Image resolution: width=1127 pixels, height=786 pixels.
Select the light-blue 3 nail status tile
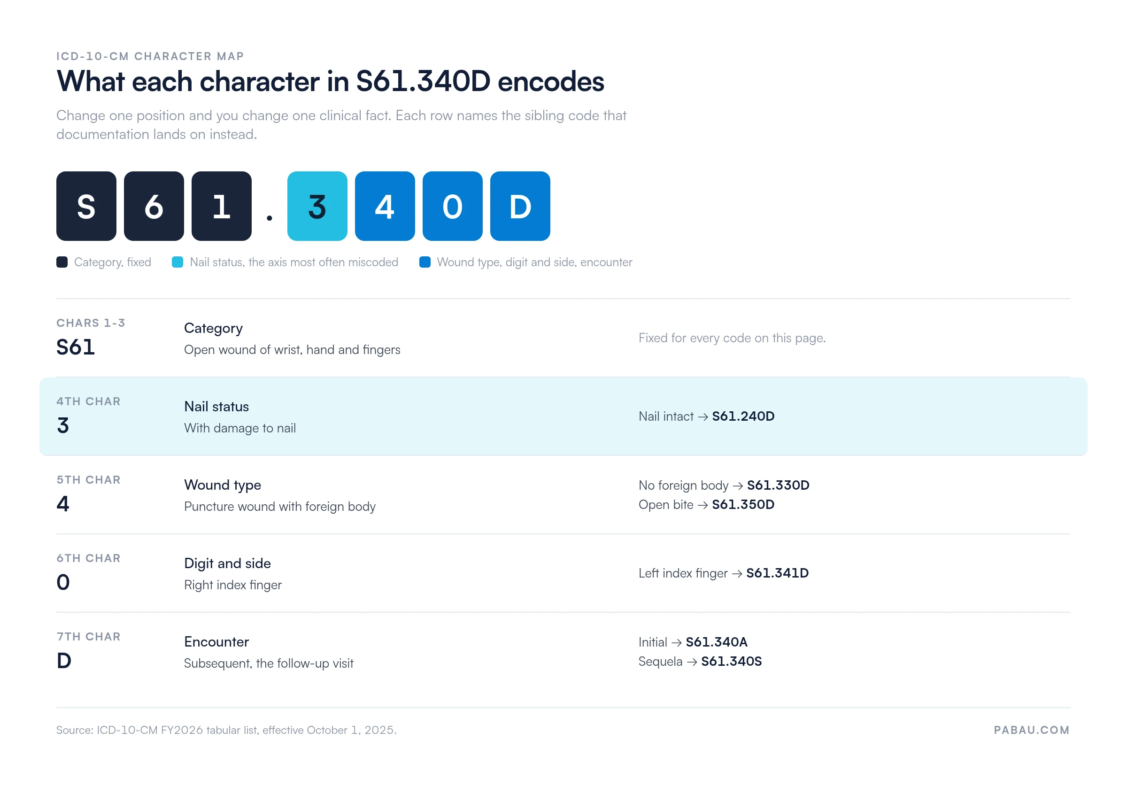[x=317, y=206]
